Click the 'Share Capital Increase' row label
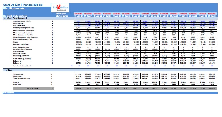The width and height of the screenshot is (222, 117). (x=21, y=47)
